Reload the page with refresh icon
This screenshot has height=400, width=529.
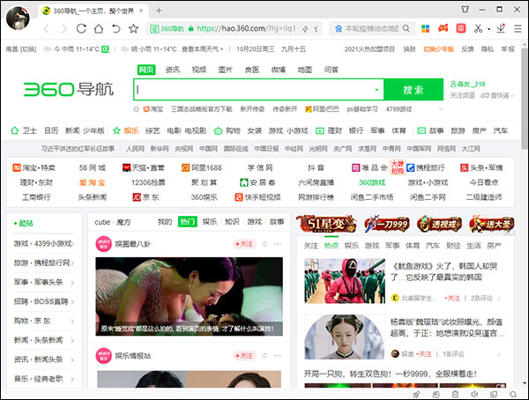pyautogui.click(x=81, y=29)
